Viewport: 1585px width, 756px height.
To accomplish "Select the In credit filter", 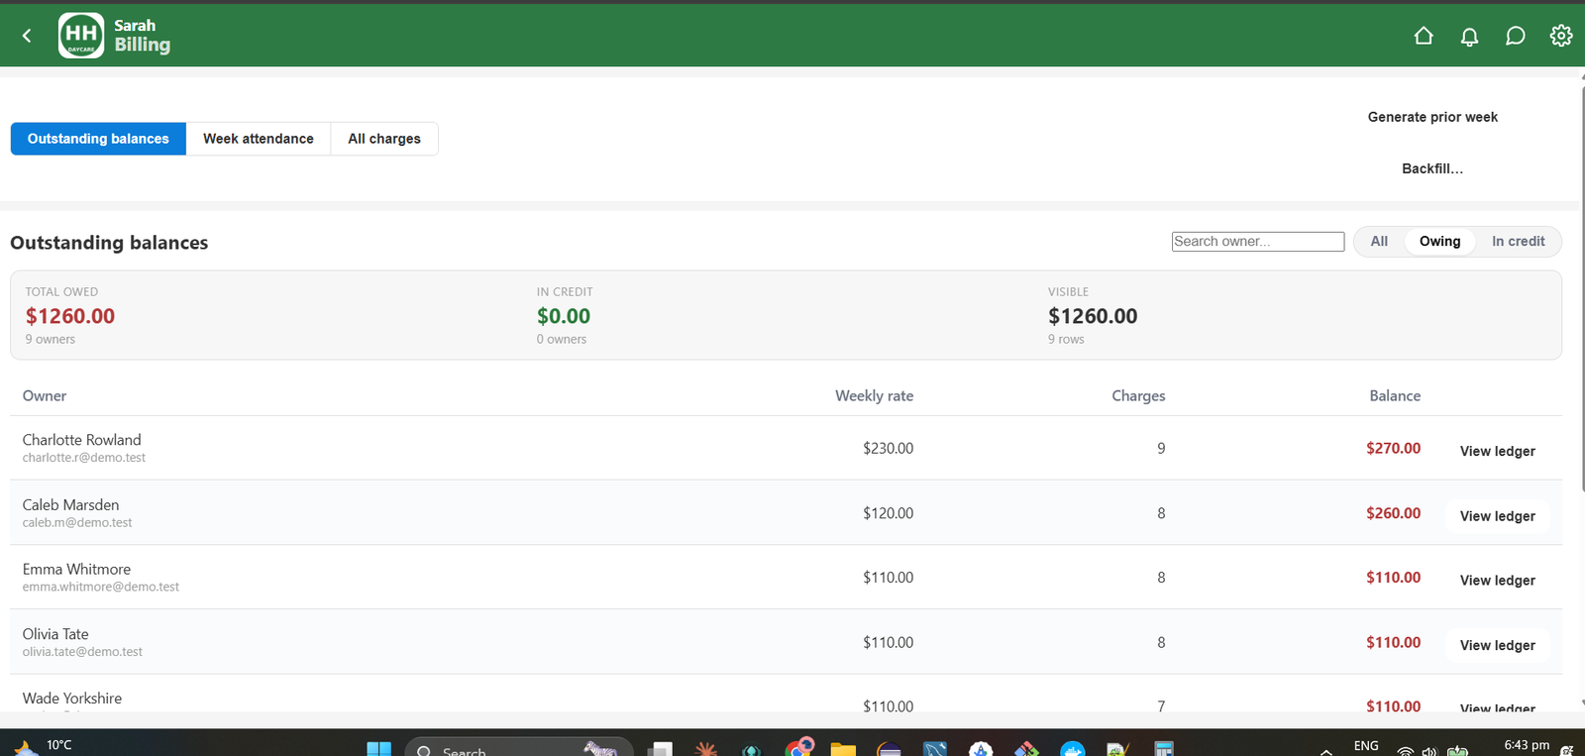I will (x=1518, y=242).
